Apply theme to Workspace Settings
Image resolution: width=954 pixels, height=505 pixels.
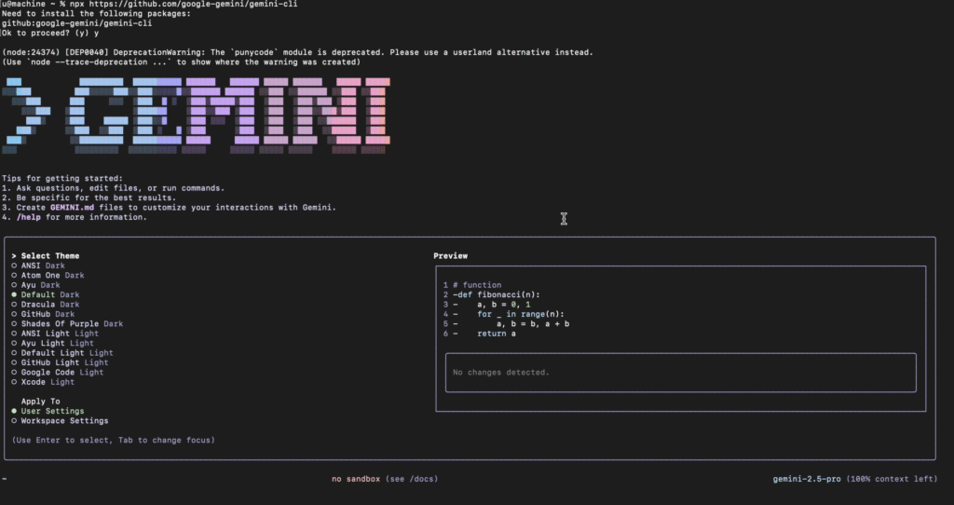pyautogui.click(x=60, y=422)
